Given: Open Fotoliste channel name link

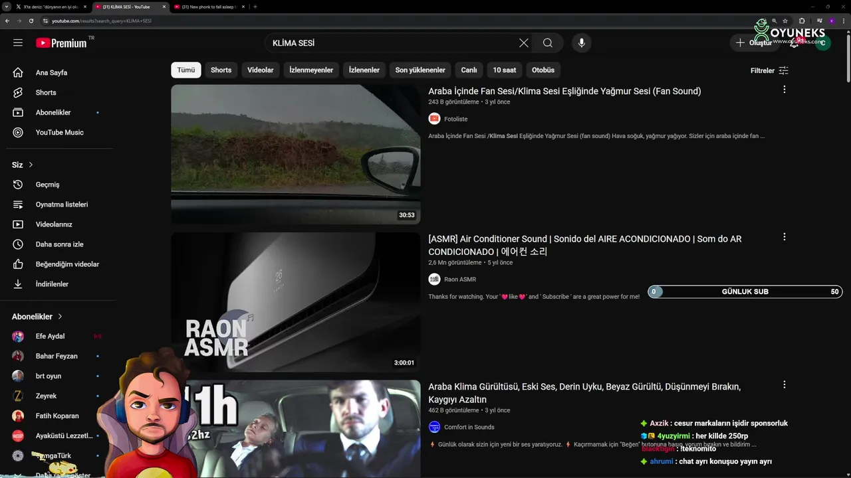Looking at the screenshot, I should 456,119.
